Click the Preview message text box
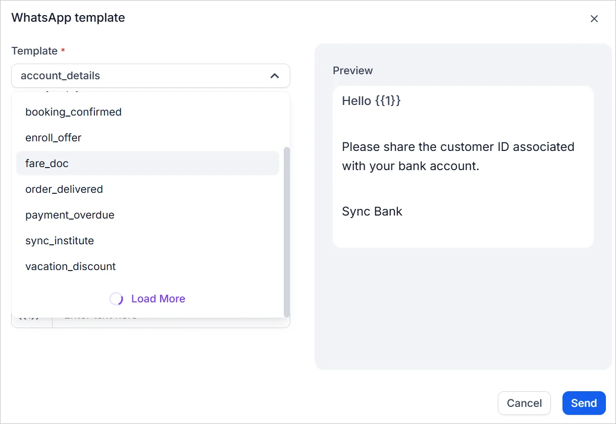This screenshot has height=424, width=616. [463, 167]
